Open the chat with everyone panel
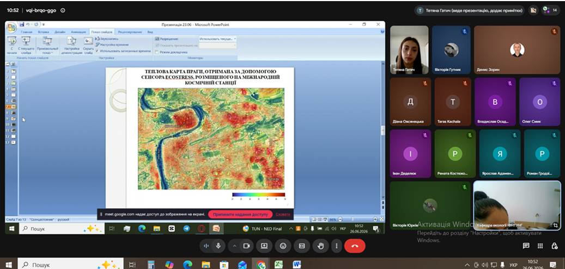 click(526, 246)
